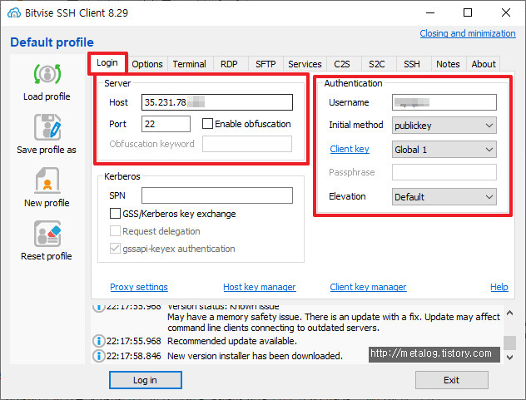Click log scrollbar down arrow
526x400 pixels.
(510, 358)
